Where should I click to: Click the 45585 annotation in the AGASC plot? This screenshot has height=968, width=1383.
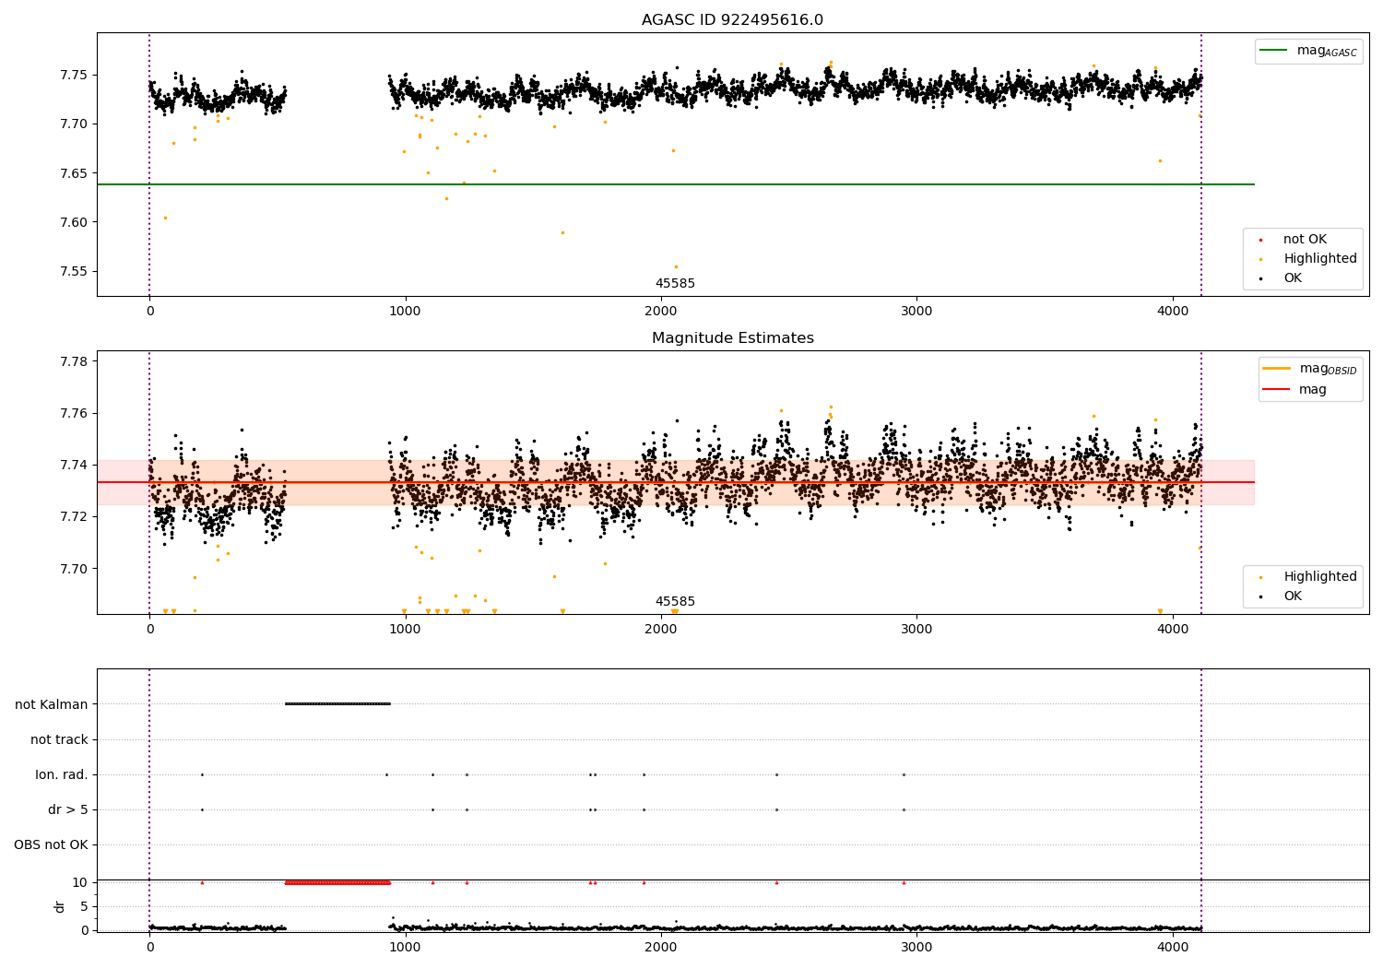pyautogui.click(x=675, y=284)
